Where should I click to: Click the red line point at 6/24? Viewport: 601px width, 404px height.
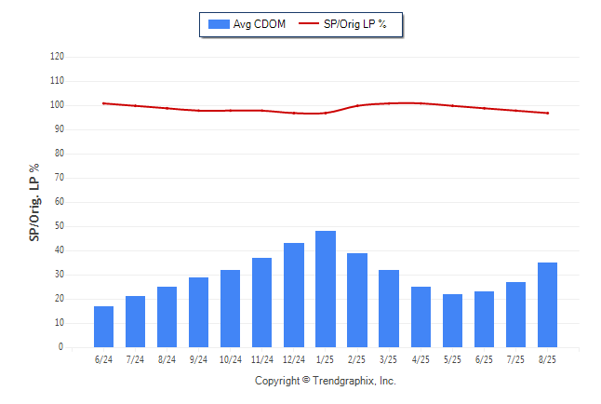pos(103,103)
